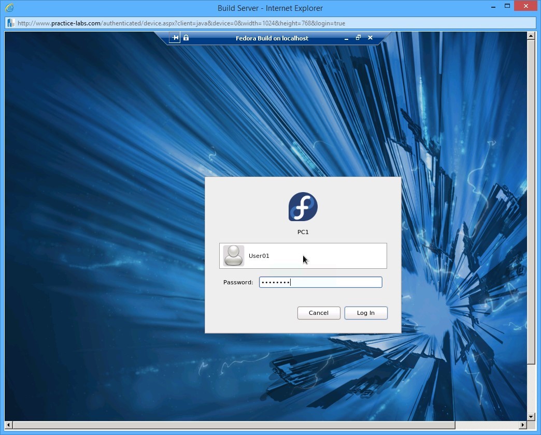
Task: Click the pin icon on the Fedora Build toolbar
Action: tap(175, 37)
